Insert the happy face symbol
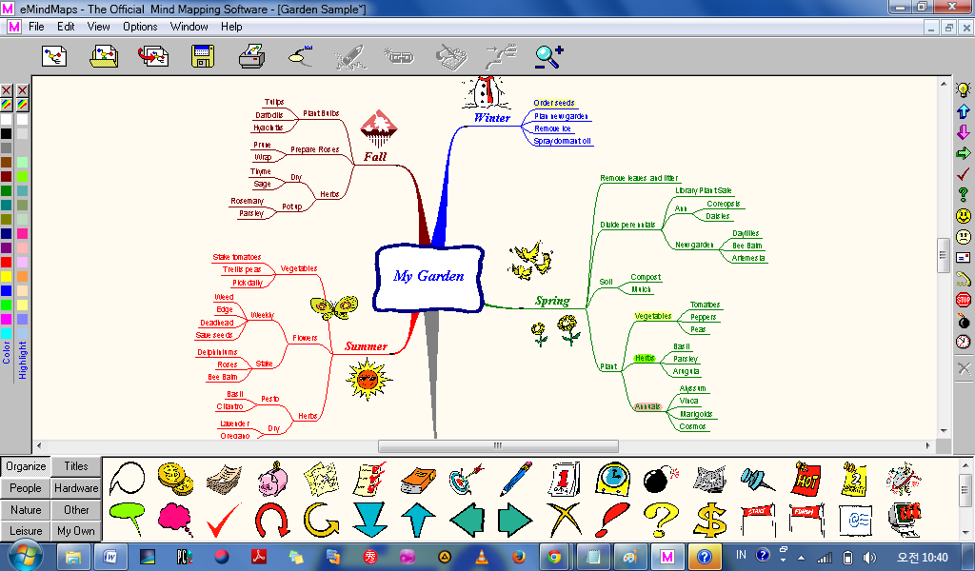 click(x=963, y=212)
